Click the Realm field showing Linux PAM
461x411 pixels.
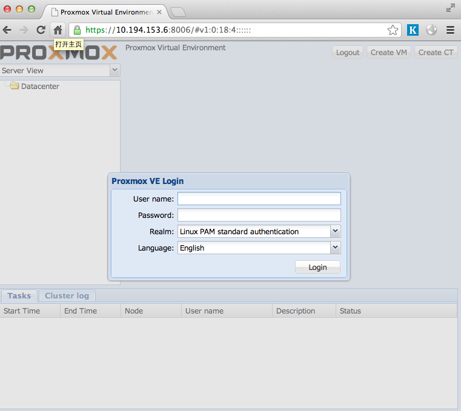point(254,231)
